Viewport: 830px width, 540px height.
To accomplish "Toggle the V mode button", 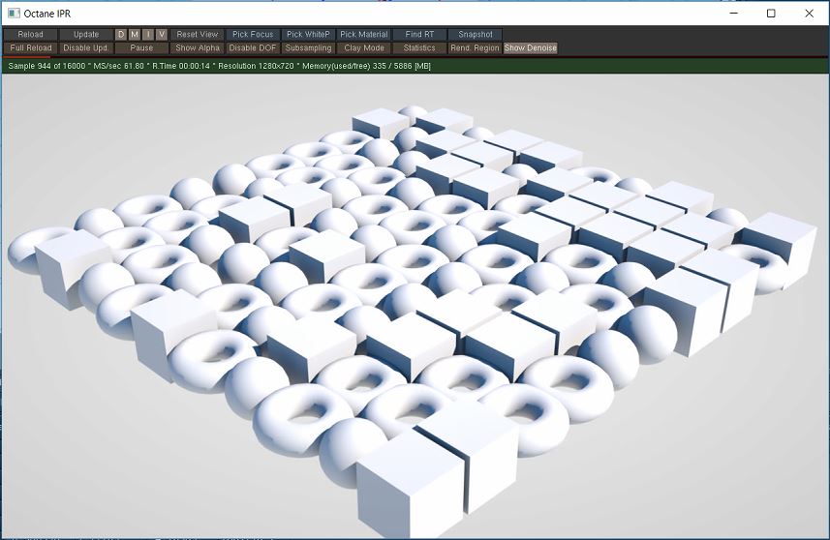I will click(162, 35).
